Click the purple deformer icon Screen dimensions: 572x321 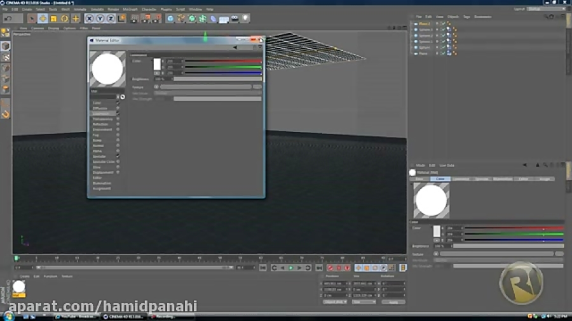(x=213, y=18)
